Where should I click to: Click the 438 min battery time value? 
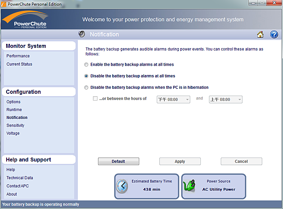coord(151,189)
